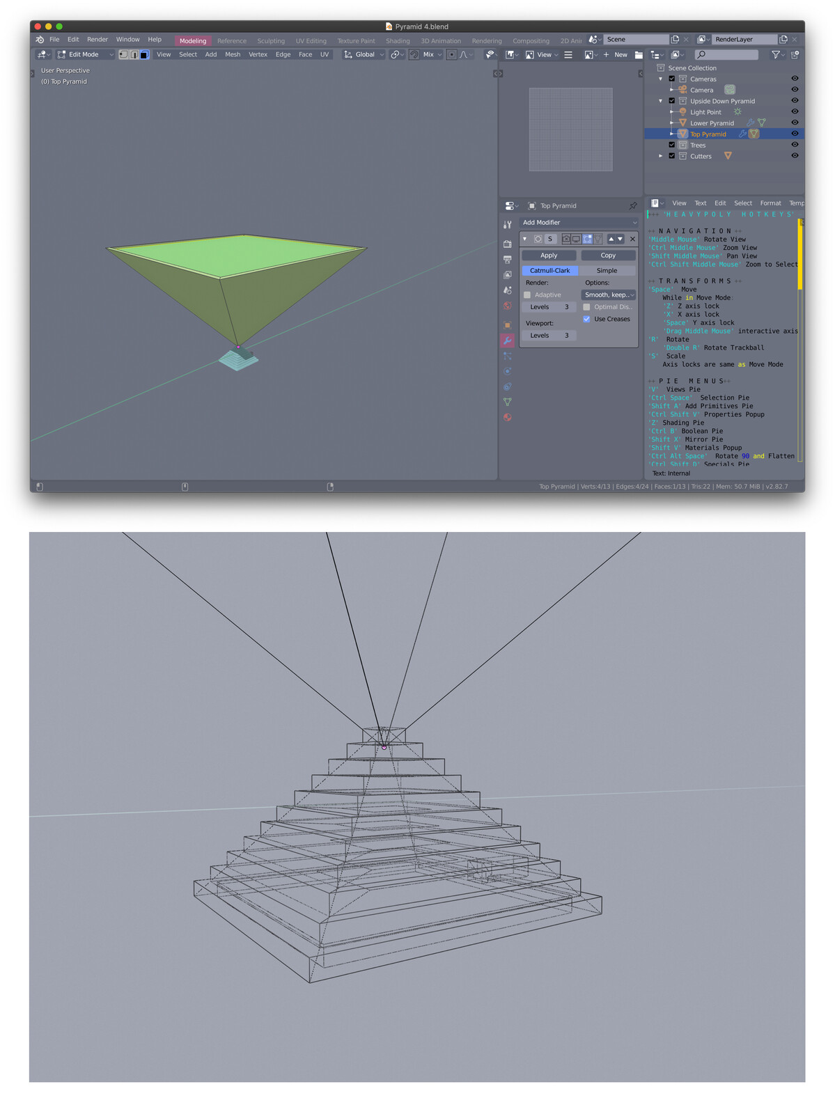Toggle Trees collection checkbox
Viewport: 835px width, 1114px height.
[x=672, y=145]
